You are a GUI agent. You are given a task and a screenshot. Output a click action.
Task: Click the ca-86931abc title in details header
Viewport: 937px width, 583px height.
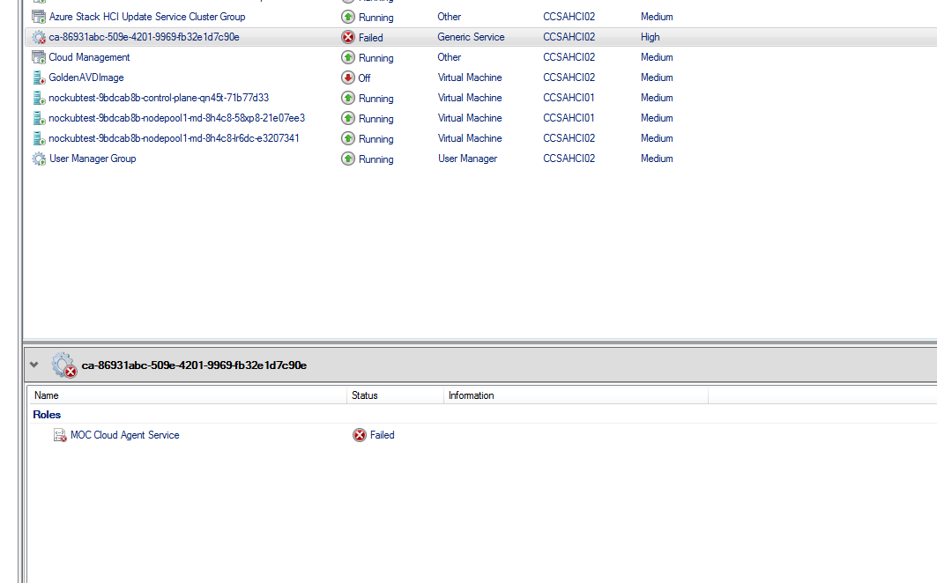(194, 365)
